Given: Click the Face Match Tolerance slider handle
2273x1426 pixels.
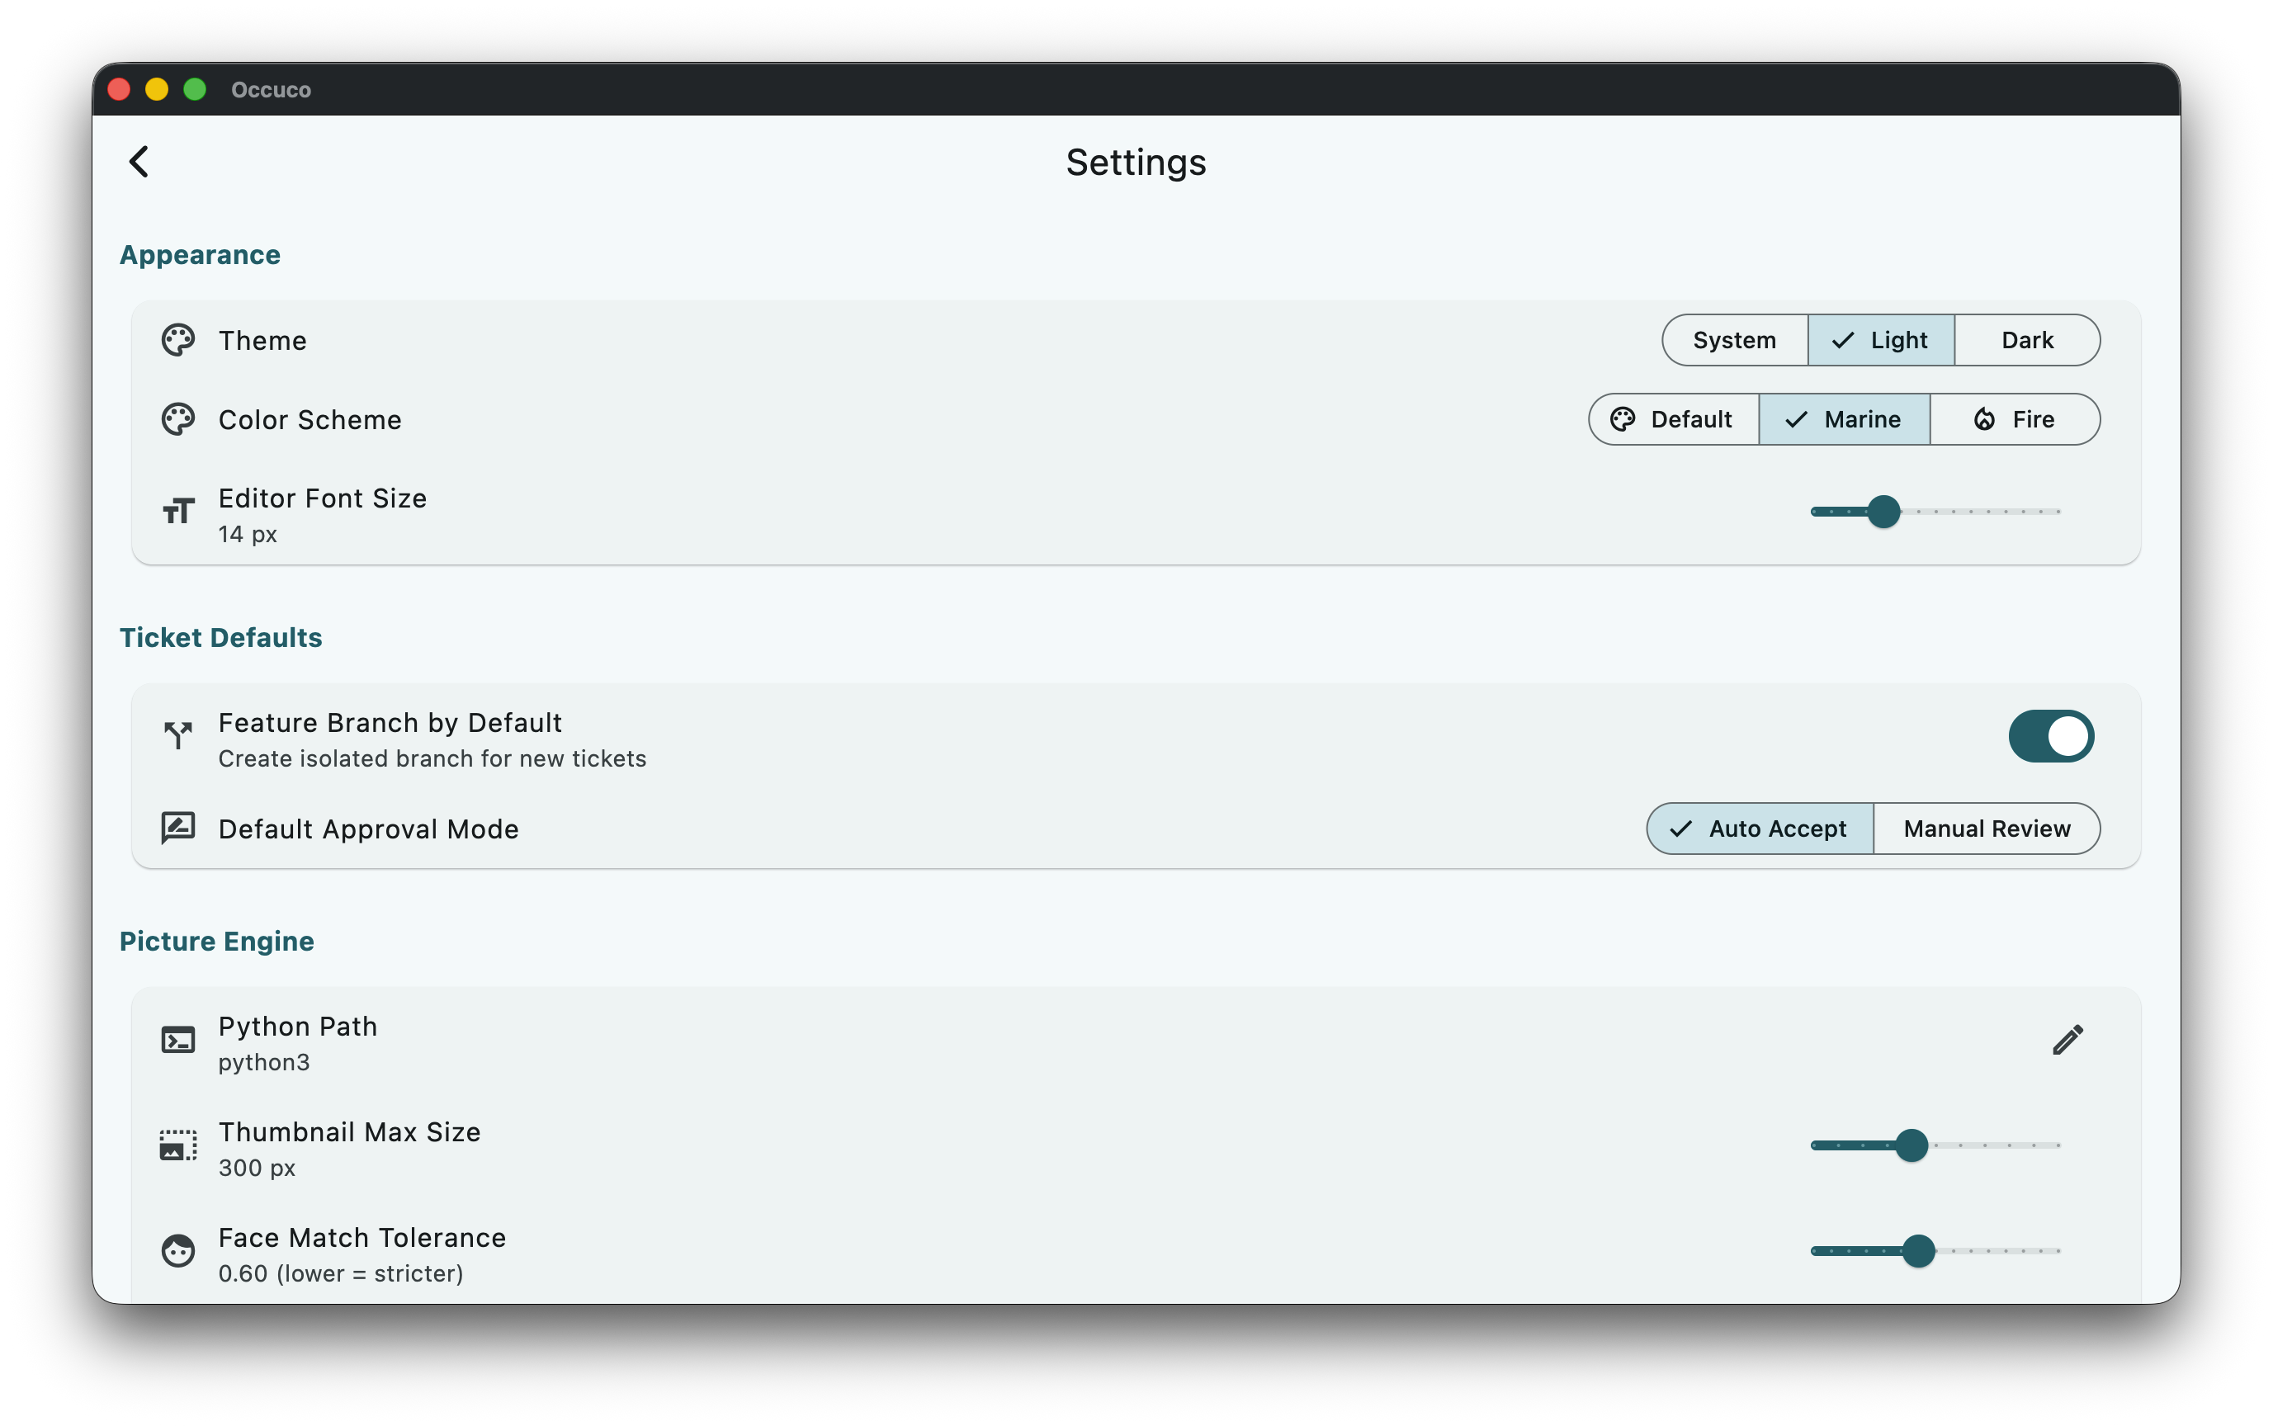Looking at the screenshot, I should pos(1918,1250).
